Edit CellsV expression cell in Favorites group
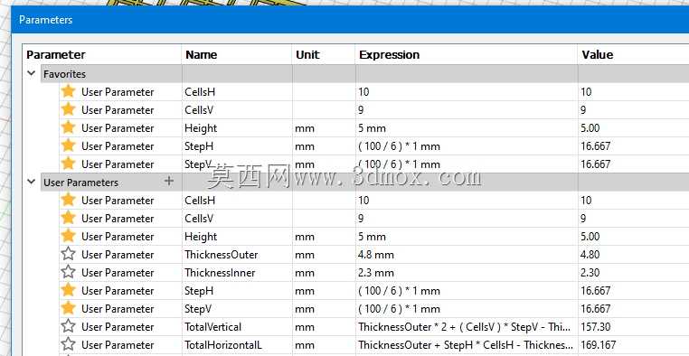Image resolution: width=689 pixels, height=356 pixels. point(467,109)
